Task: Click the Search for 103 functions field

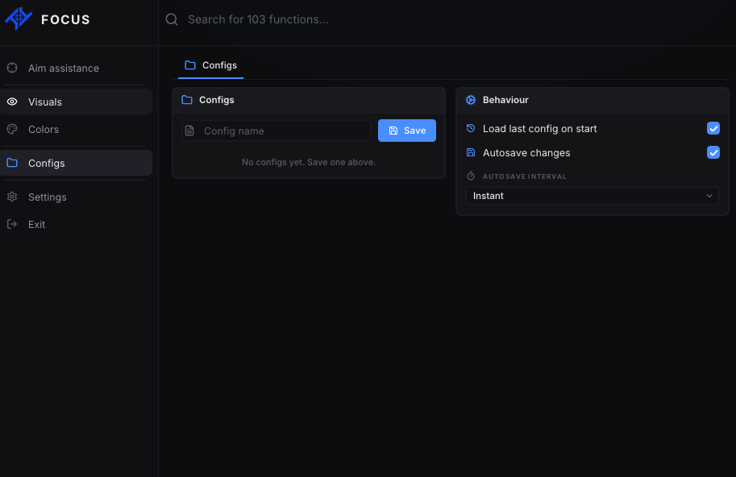Action: [x=258, y=19]
